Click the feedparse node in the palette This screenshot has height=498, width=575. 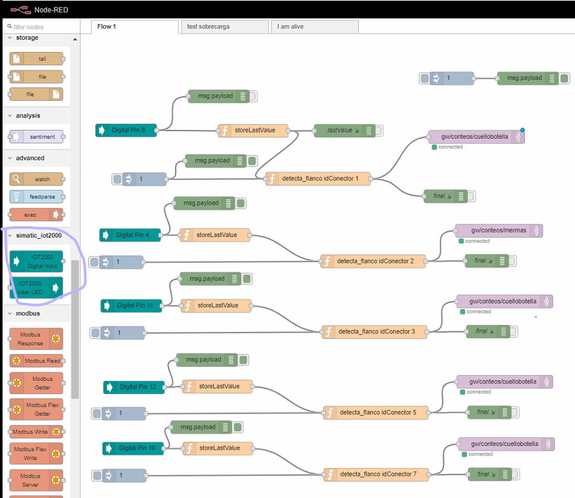pos(37,197)
